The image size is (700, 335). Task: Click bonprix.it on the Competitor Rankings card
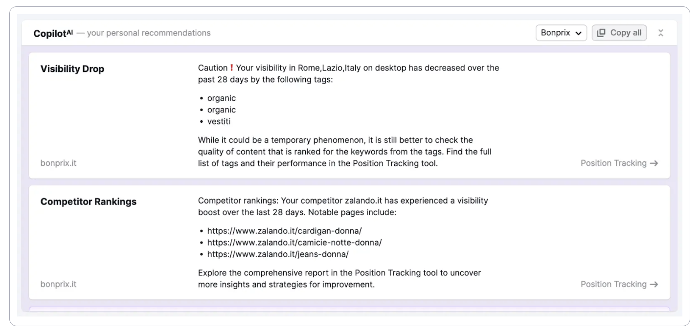[x=58, y=284]
